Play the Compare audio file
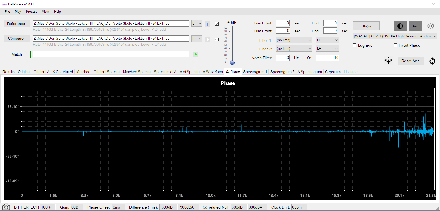The width and height of the screenshot is (440, 211). tap(208, 39)
